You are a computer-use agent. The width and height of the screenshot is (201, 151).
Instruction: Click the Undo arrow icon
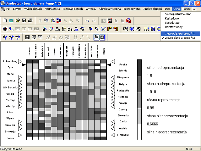tap(87, 21)
